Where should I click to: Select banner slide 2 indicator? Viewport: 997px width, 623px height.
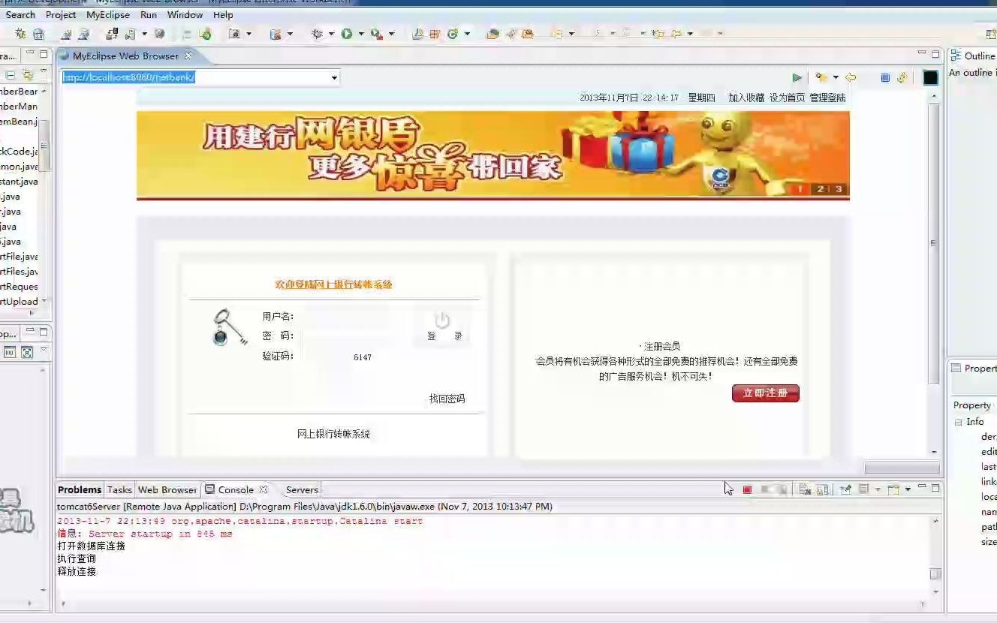pos(821,189)
